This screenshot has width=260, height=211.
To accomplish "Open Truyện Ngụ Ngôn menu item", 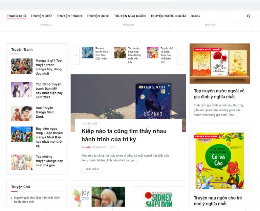I will (x=130, y=16).
